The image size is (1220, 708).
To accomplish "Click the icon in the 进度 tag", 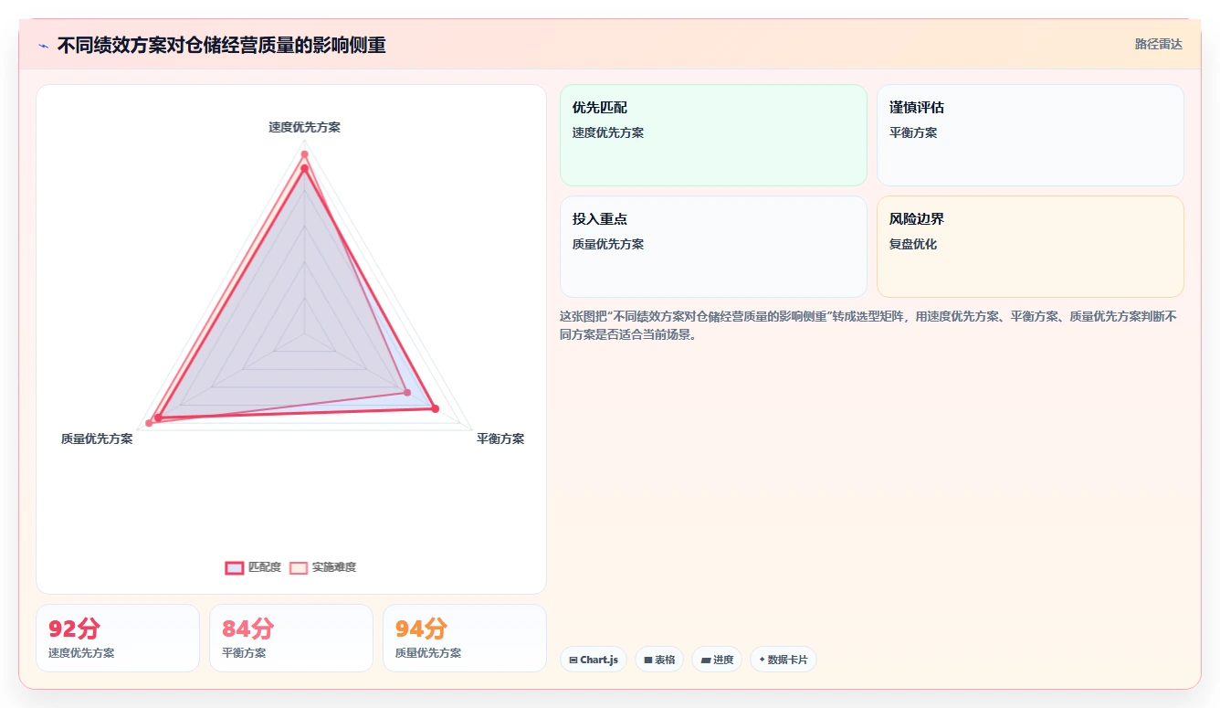I will click(705, 660).
